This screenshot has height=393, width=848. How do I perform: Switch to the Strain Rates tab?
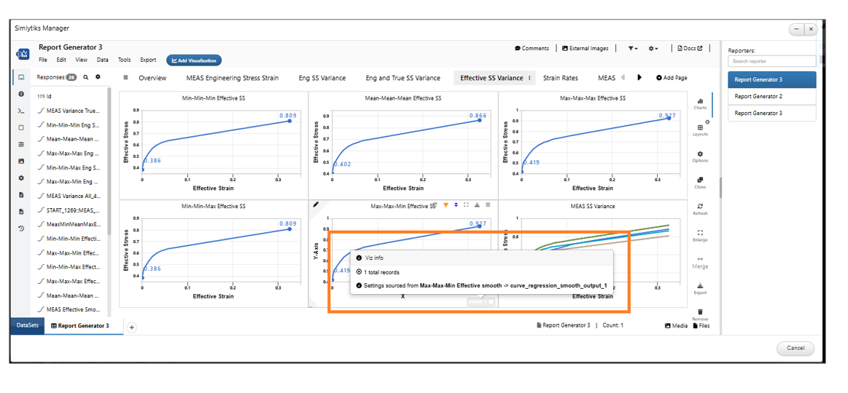tap(560, 78)
